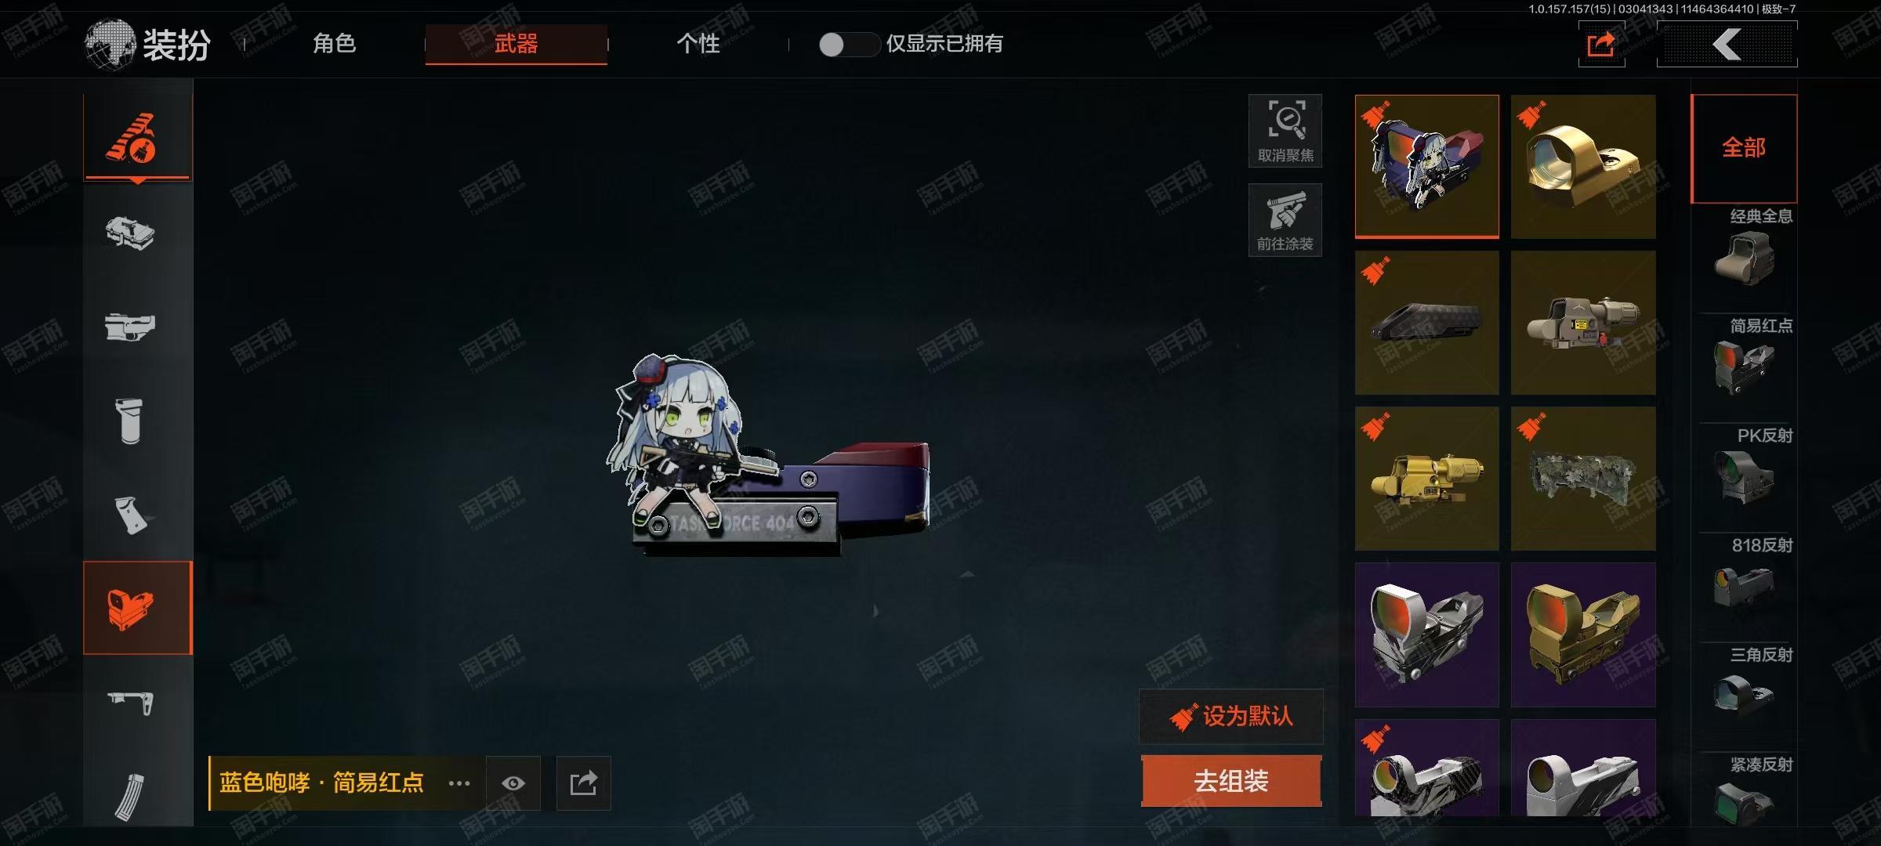
Task: Select the 全部 filter
Action: (1744, 148)
